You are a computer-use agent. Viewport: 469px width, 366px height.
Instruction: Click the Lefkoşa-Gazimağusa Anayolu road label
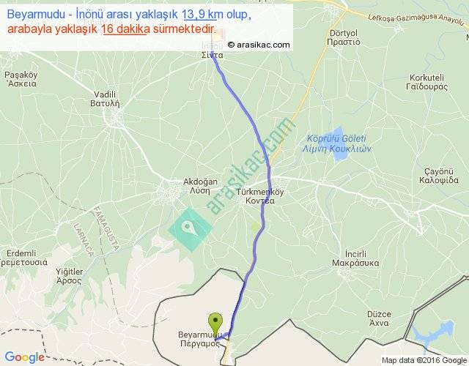[416, 18]
